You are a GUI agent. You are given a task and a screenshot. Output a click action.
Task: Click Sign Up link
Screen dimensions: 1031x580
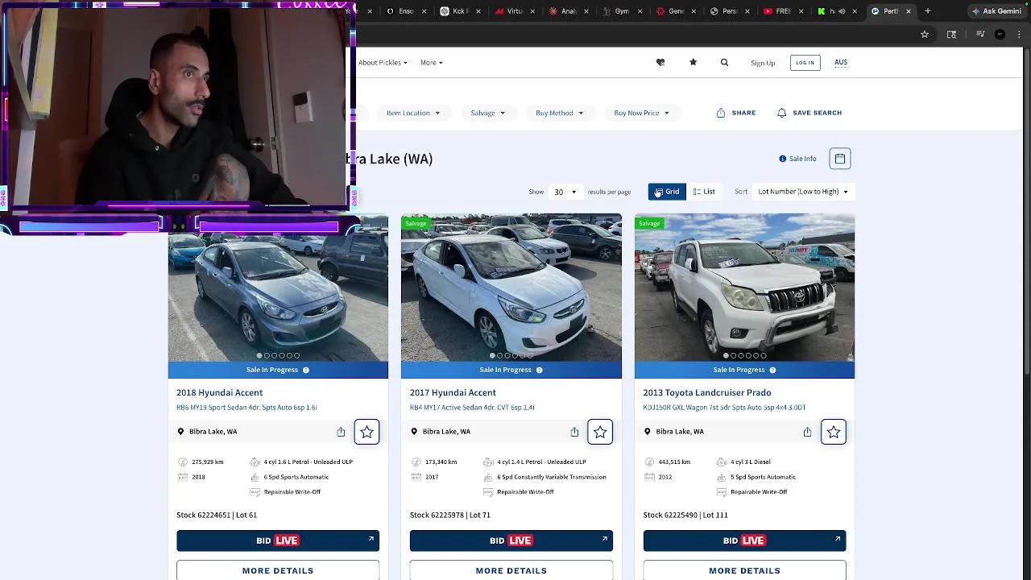point(763,63)
